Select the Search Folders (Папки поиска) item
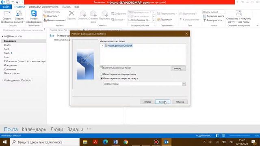 tap(12, 73)
